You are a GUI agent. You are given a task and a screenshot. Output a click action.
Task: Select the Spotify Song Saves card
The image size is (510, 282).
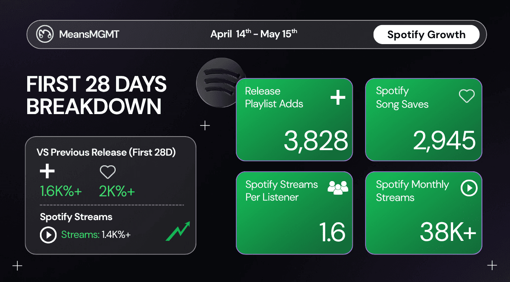click(x=424, y=120)
